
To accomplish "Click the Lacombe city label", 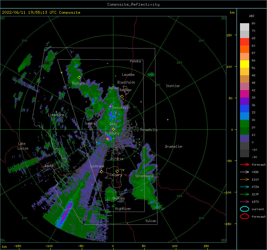I will point(128,75).
